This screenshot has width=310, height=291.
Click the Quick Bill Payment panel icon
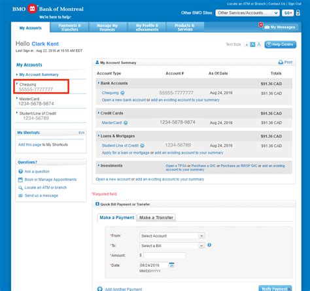(97, 204)
